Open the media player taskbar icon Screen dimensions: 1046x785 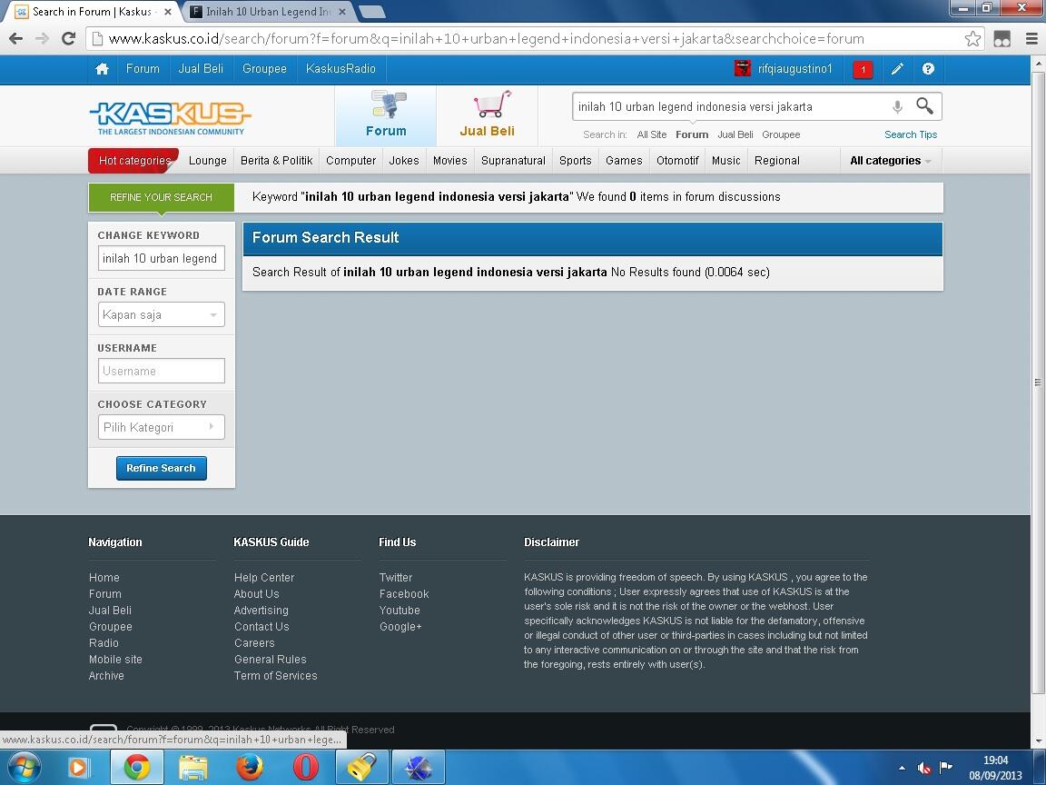click(x=79, y=768)
